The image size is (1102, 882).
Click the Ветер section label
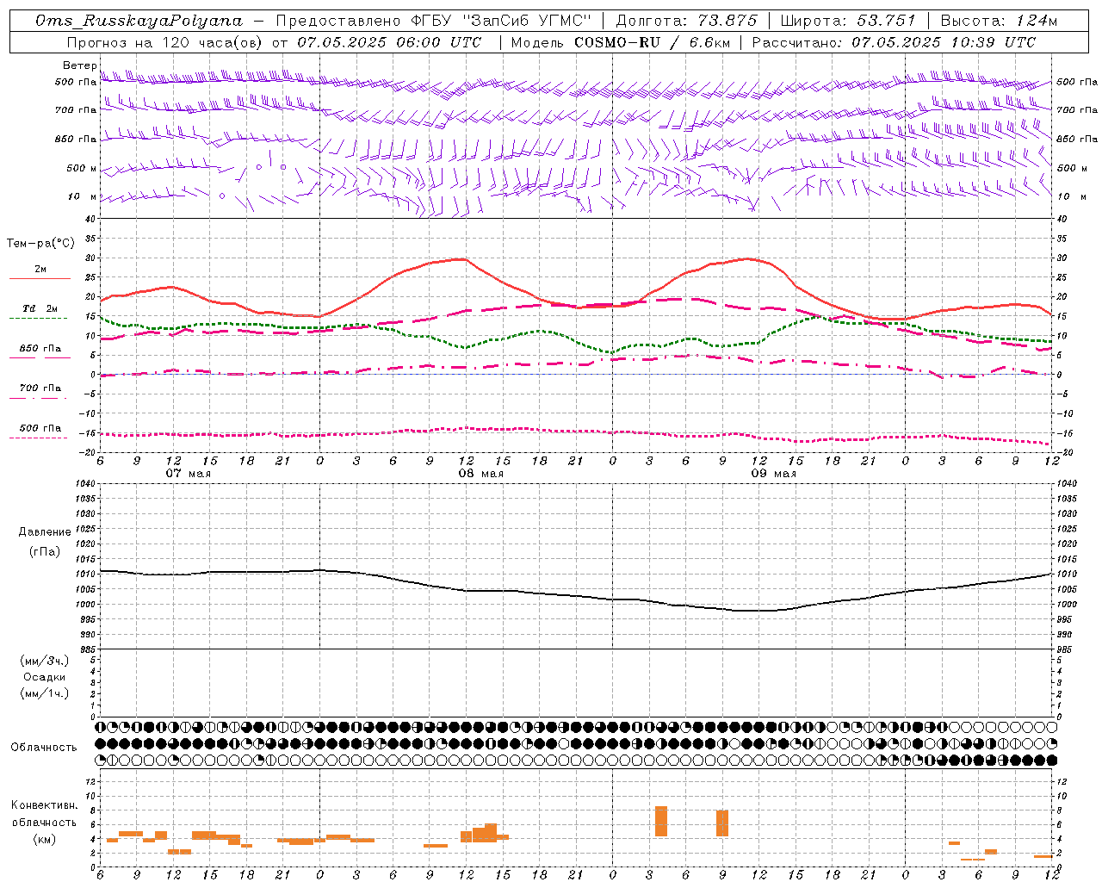[x=79, y=65]
